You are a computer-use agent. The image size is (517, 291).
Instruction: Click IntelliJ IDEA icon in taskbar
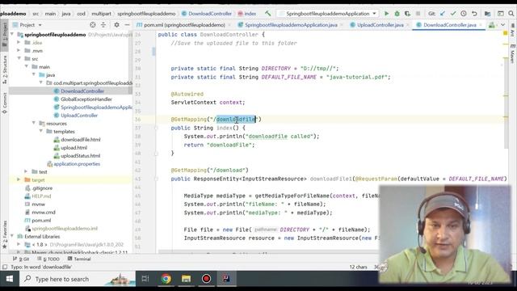click(226, 279)
